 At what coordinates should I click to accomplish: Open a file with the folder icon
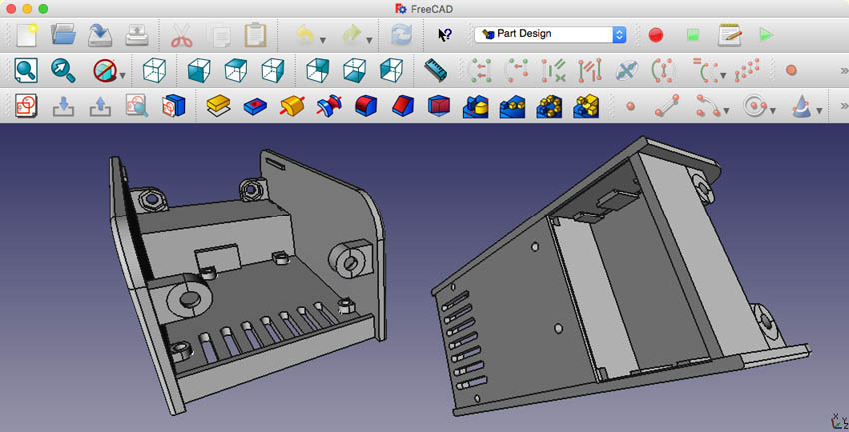coord(63,34)
